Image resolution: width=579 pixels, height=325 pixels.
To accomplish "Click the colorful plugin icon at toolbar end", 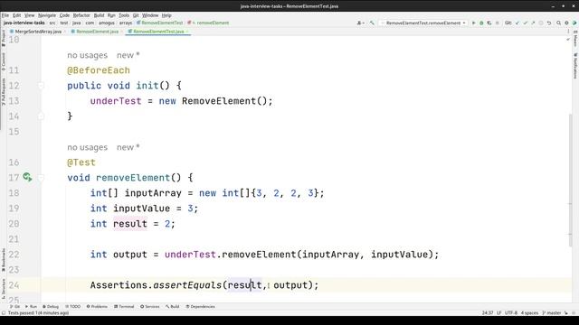I will point(574,23).
